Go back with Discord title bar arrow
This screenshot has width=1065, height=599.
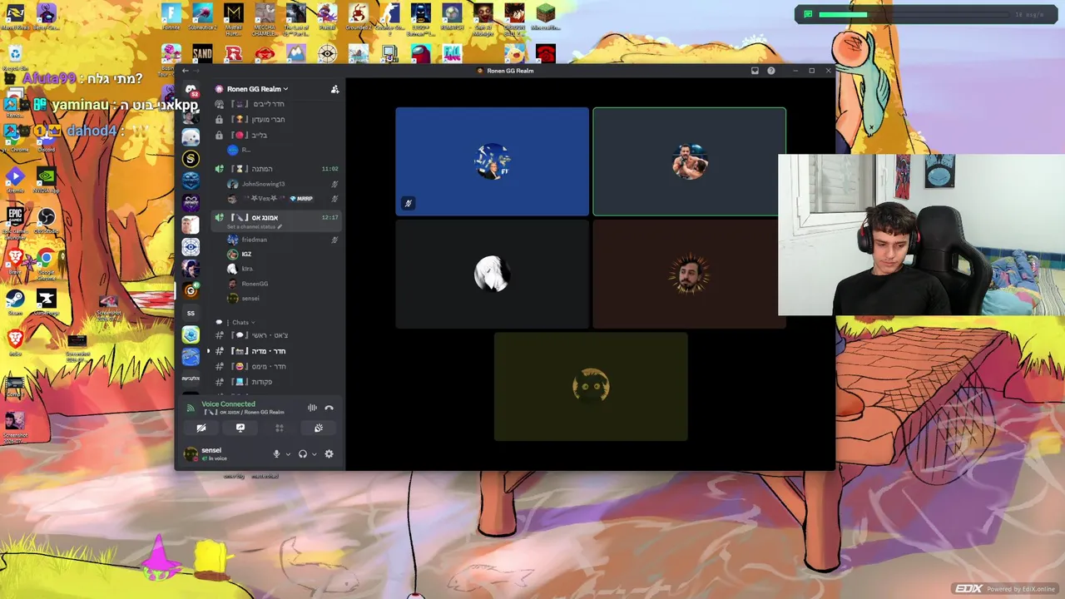(186, 71)
